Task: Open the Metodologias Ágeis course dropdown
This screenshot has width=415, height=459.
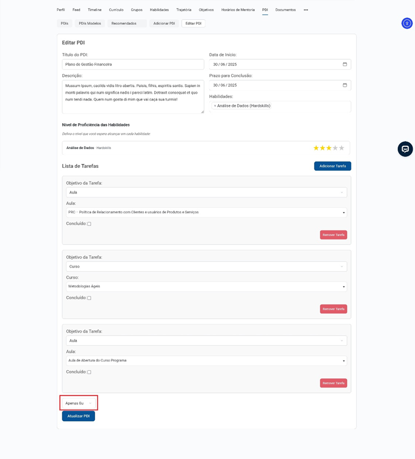Action: [x=206, y=287]
